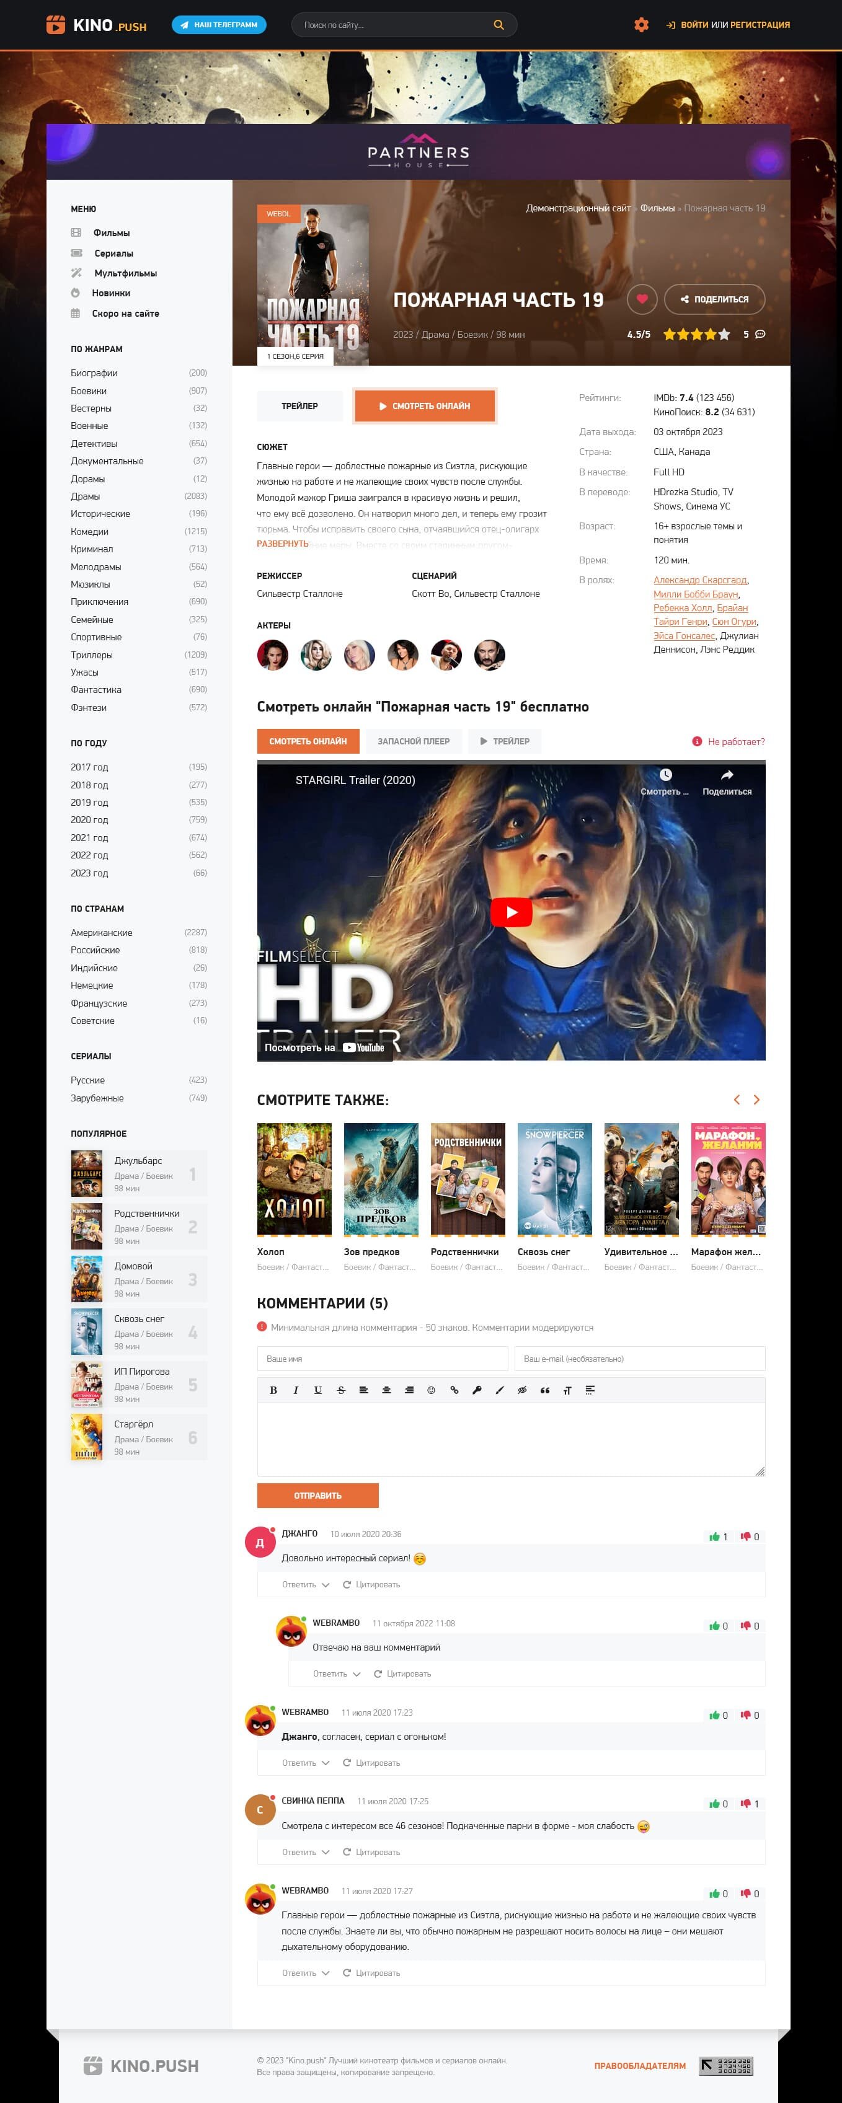Click the heart favorite icon

642,299
